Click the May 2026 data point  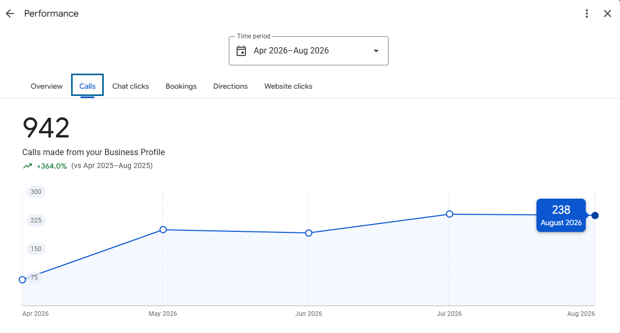tap(163, 229)
